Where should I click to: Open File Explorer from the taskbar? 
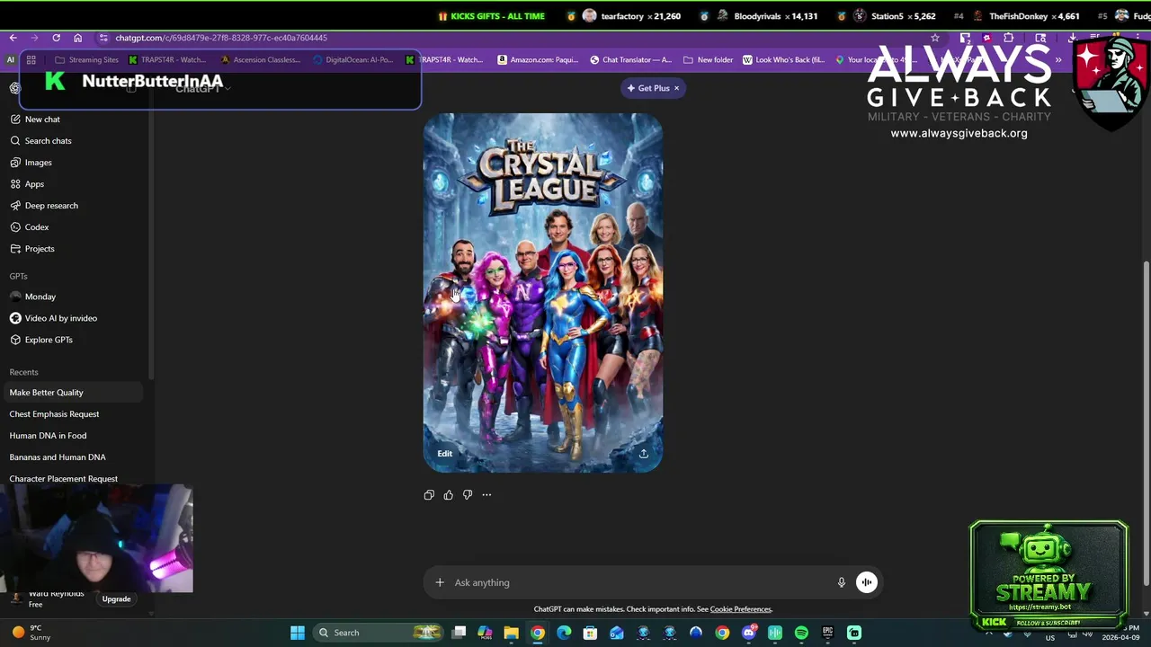pyautogui.click(x=511, y=633)
